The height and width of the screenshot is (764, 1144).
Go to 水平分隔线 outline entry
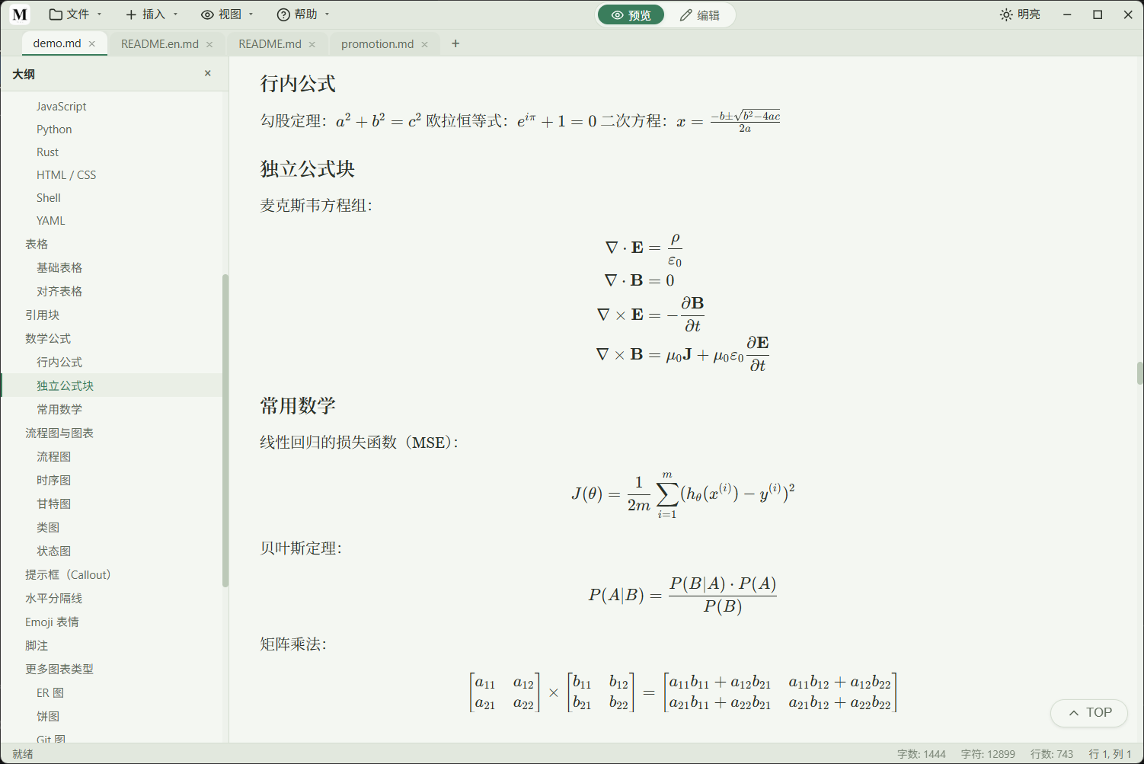(53, 598)
